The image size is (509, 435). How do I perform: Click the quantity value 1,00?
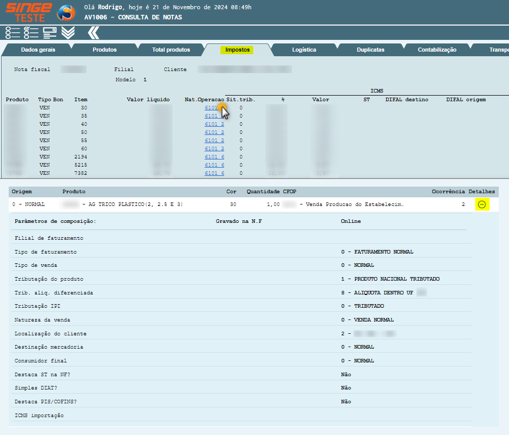(x=273, y=204)
